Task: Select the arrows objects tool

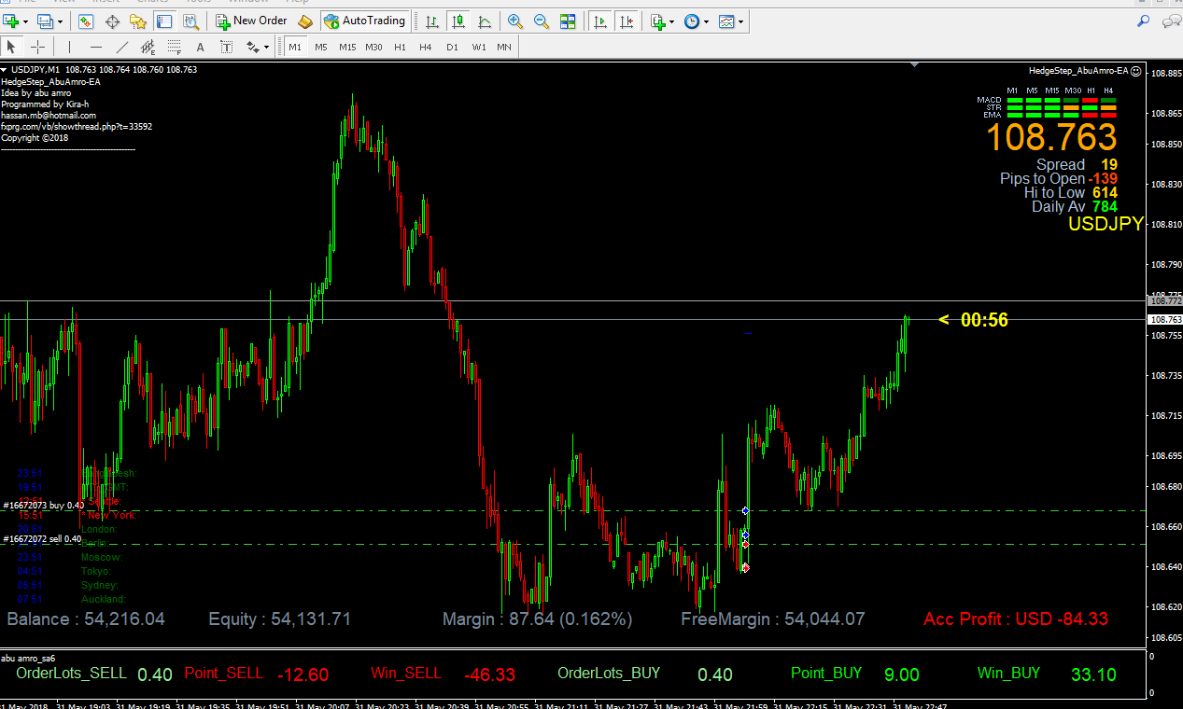Action: pyautogui.click(x=252, y=47)
